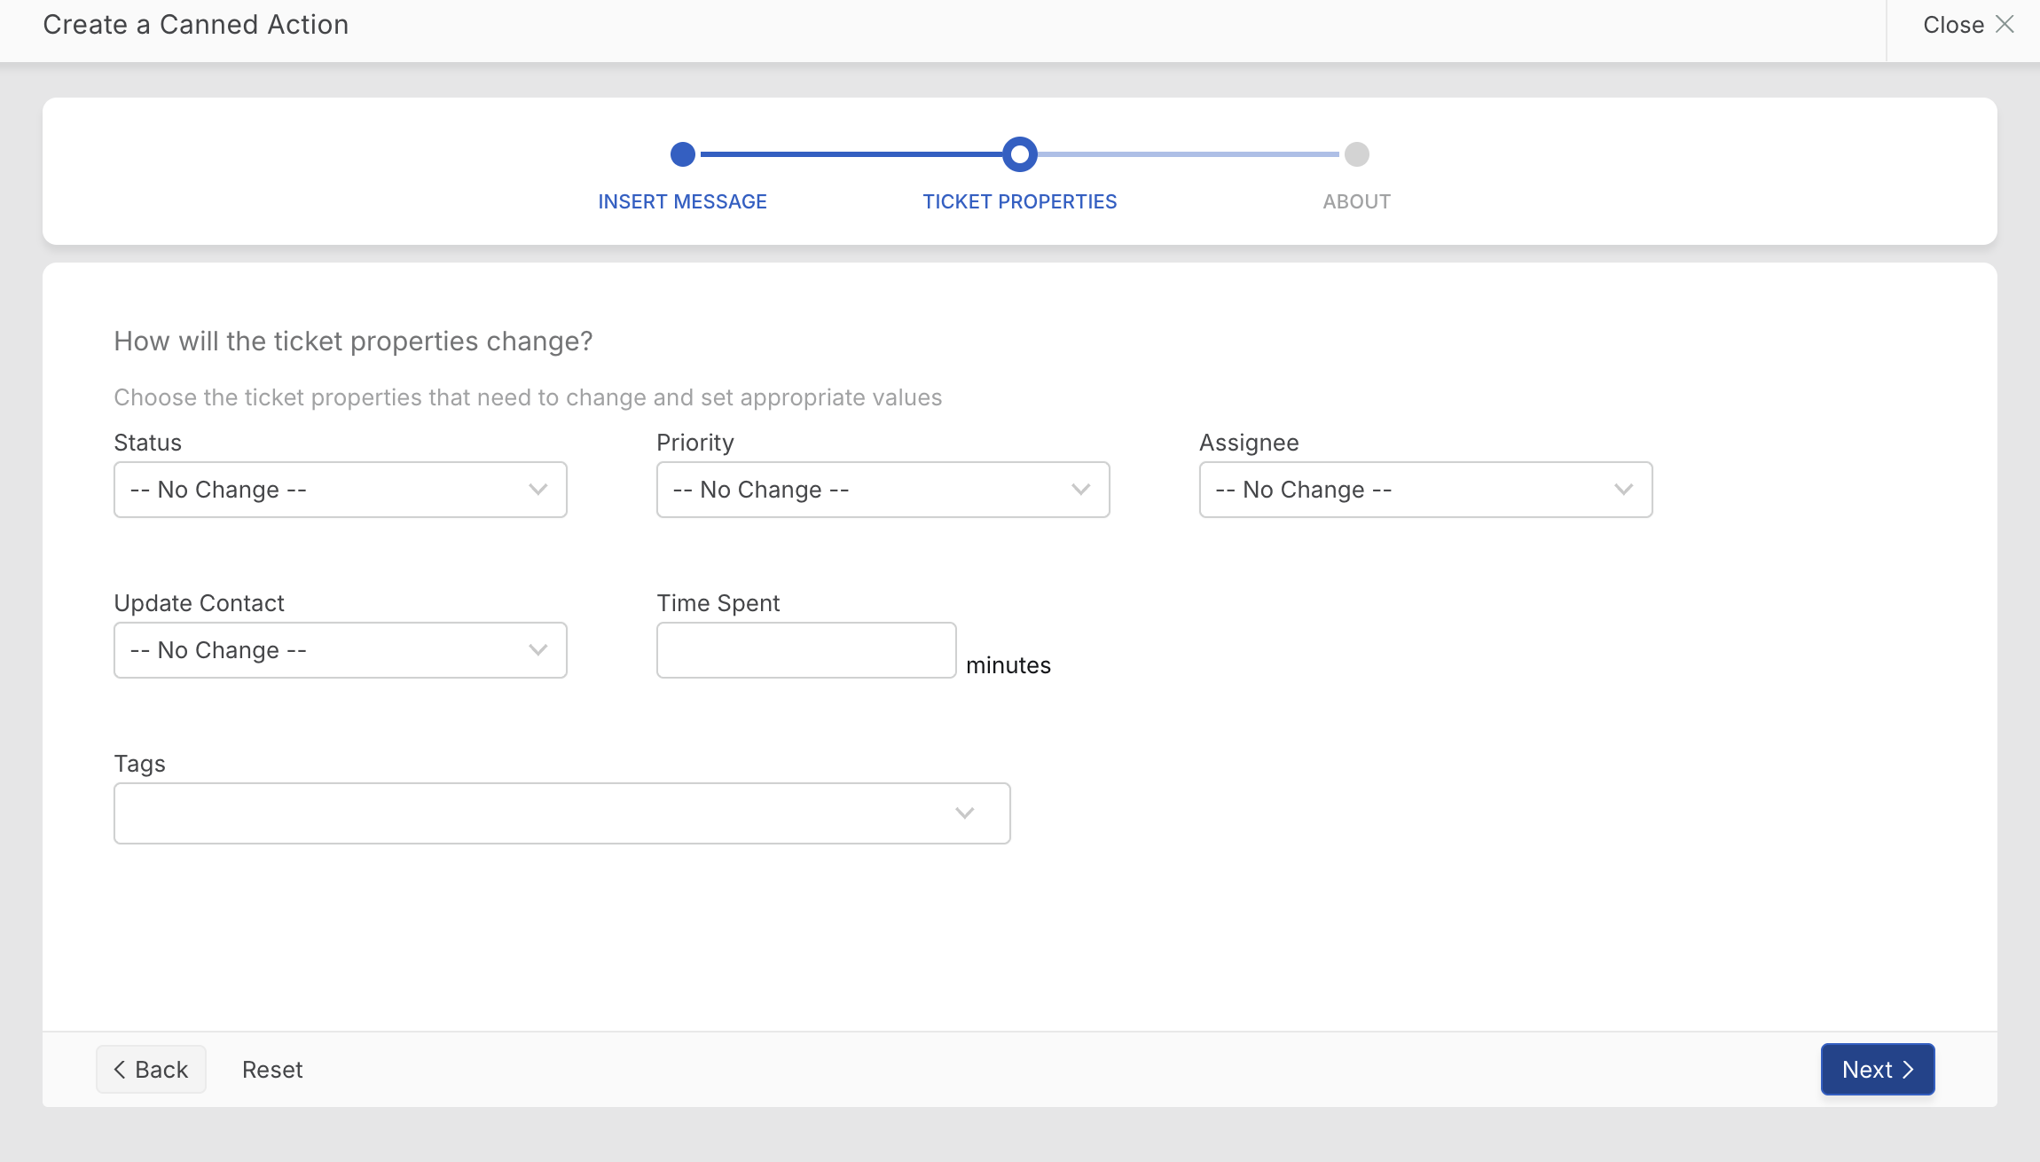Click the Insert Message step circle
The image size is (2040, 1162).
[682, 154]
